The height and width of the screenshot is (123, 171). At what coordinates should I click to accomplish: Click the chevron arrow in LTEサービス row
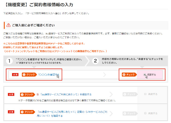(111, 113)
